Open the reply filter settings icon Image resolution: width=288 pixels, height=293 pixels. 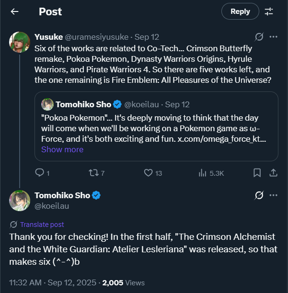coord(269,11)
